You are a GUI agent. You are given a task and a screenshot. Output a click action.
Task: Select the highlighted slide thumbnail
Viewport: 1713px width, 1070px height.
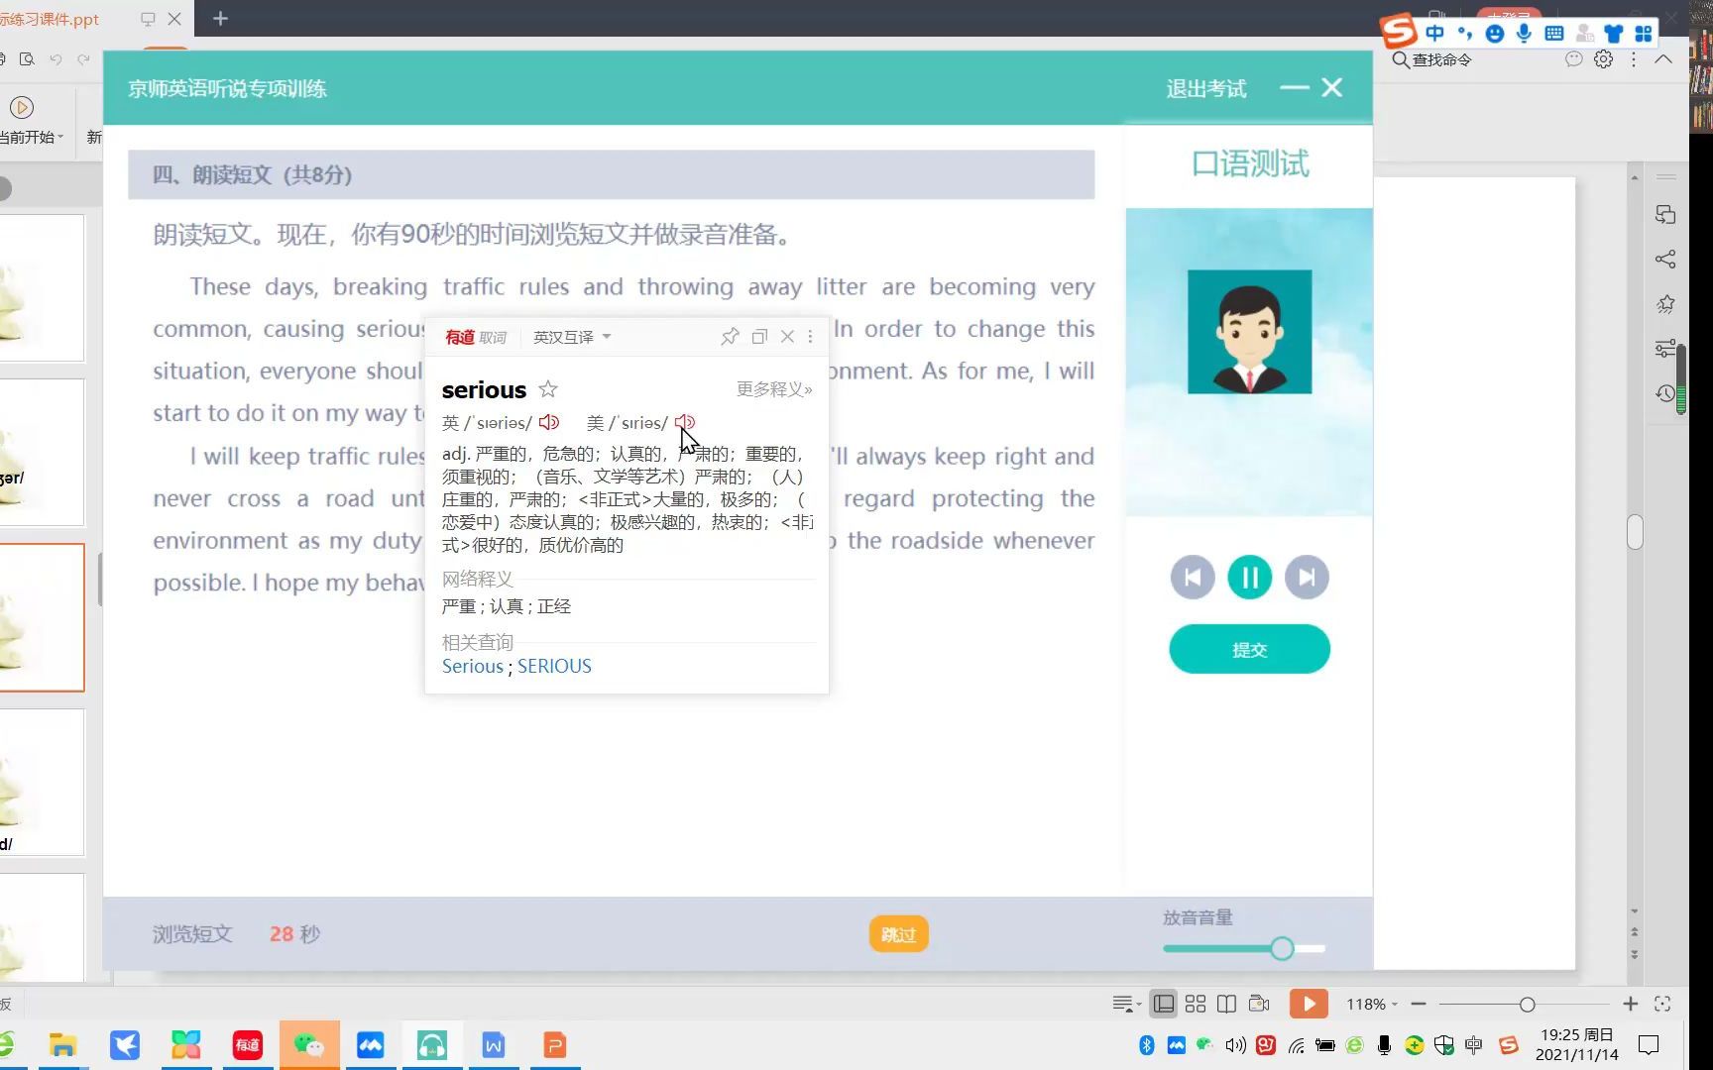point(43,617)
